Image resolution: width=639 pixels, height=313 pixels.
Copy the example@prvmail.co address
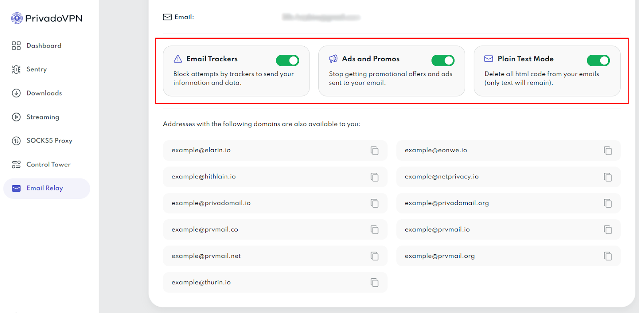coord(374,230)
